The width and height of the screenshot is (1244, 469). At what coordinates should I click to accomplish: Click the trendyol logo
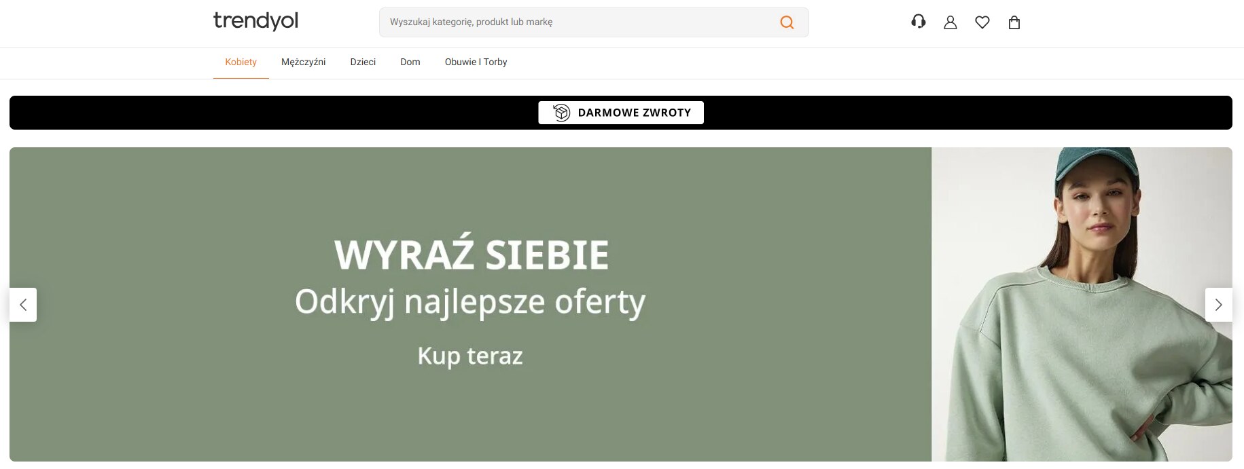[x=255, y=21]
